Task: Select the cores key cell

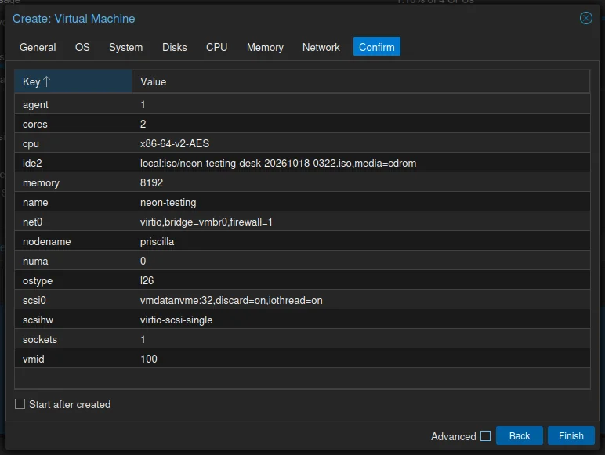Action: (74, 124)
